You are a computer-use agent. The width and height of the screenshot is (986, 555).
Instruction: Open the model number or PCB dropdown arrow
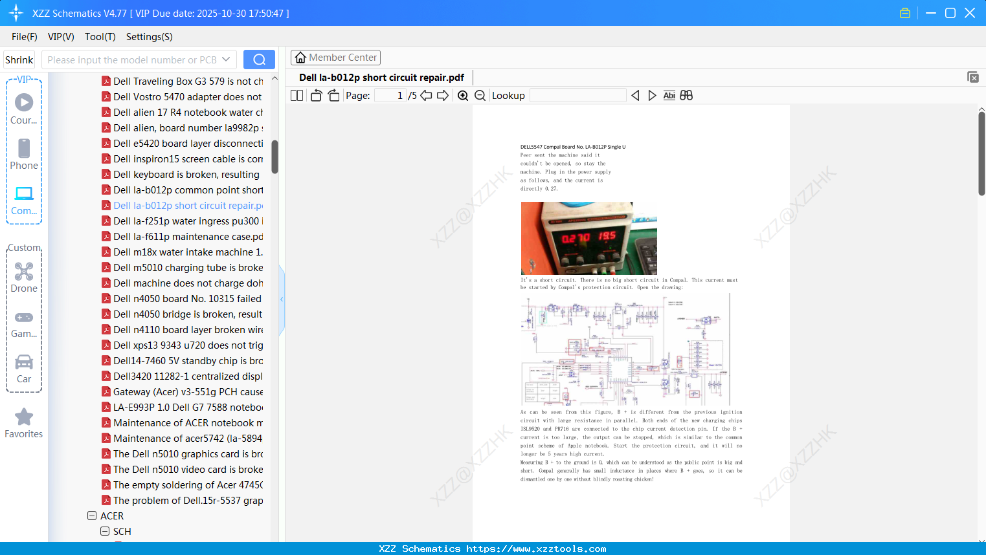226,60
